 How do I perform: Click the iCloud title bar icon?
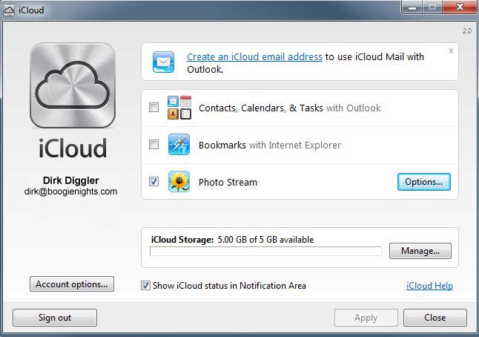coord(9,10)
